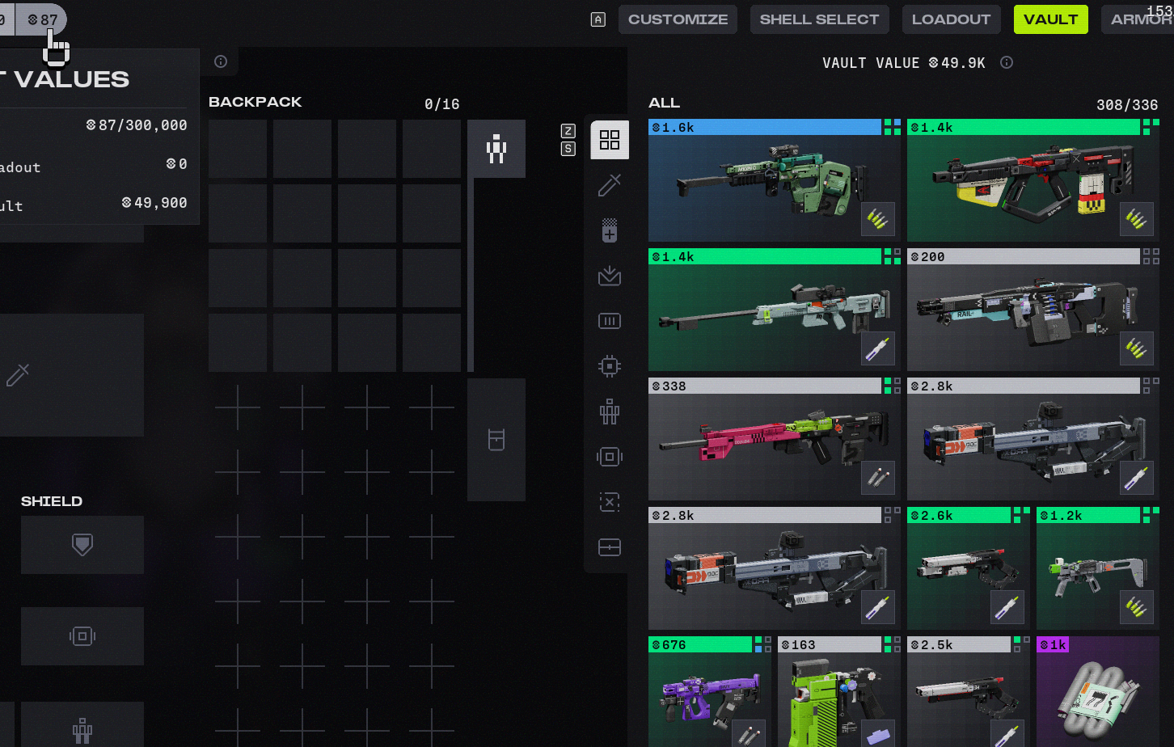Open the humanoid figure equipment slot
Screen dimensions: 1174x747
[82, 724]
